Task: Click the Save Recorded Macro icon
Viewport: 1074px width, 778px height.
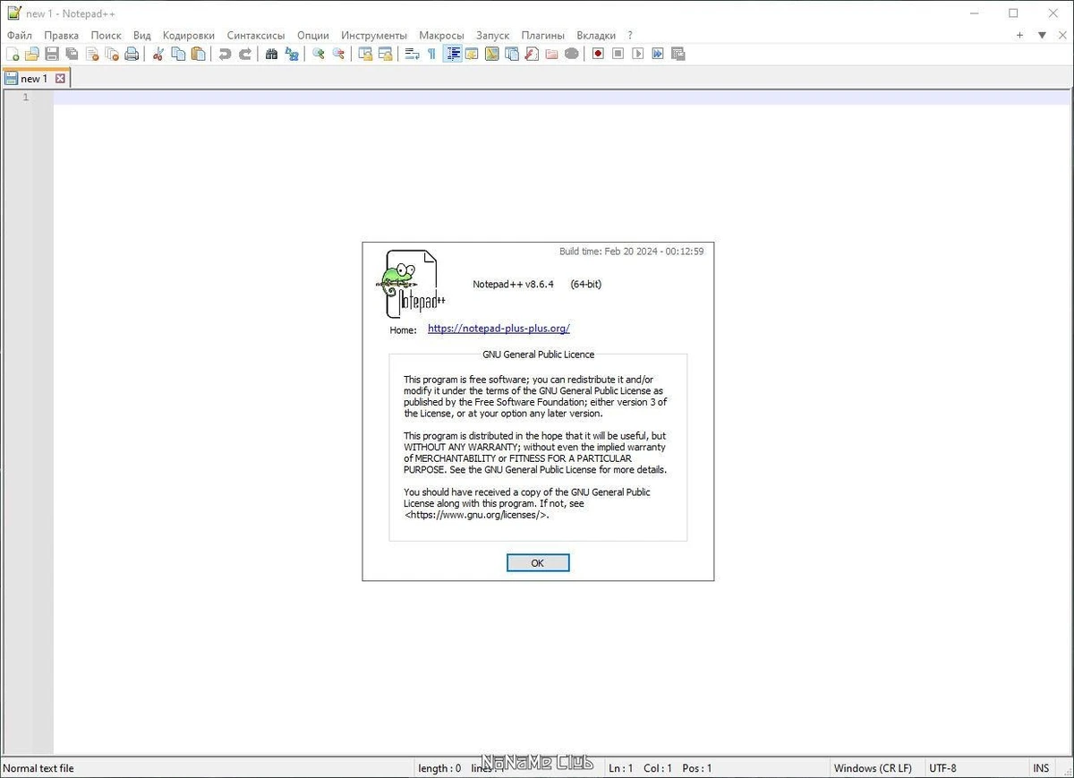Action: coord(678,54)
